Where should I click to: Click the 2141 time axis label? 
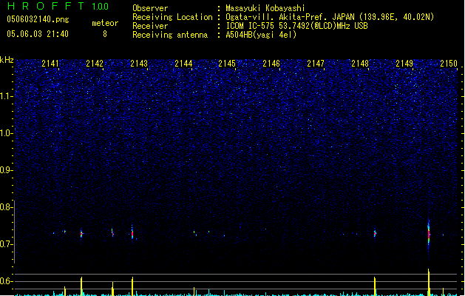point(50,64)
